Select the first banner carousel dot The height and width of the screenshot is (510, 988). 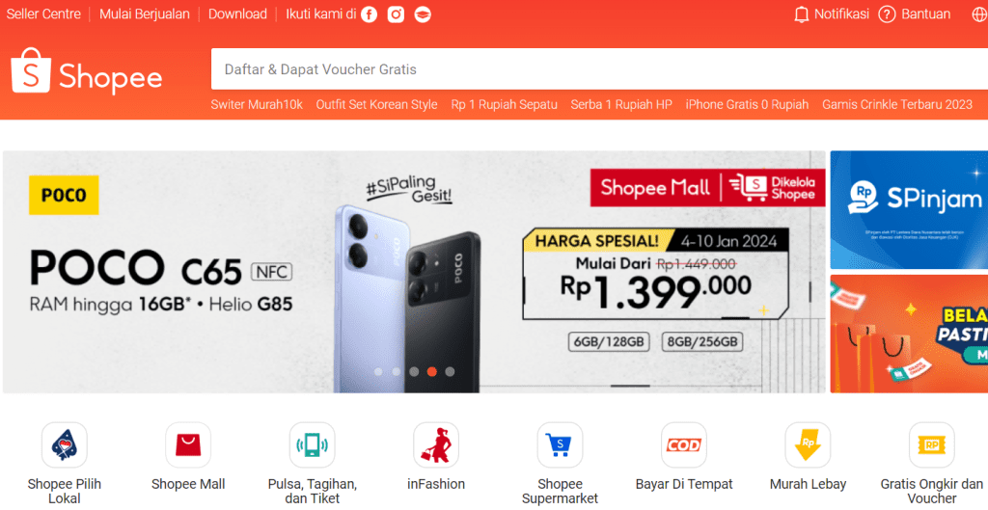[x=378, y=371]
